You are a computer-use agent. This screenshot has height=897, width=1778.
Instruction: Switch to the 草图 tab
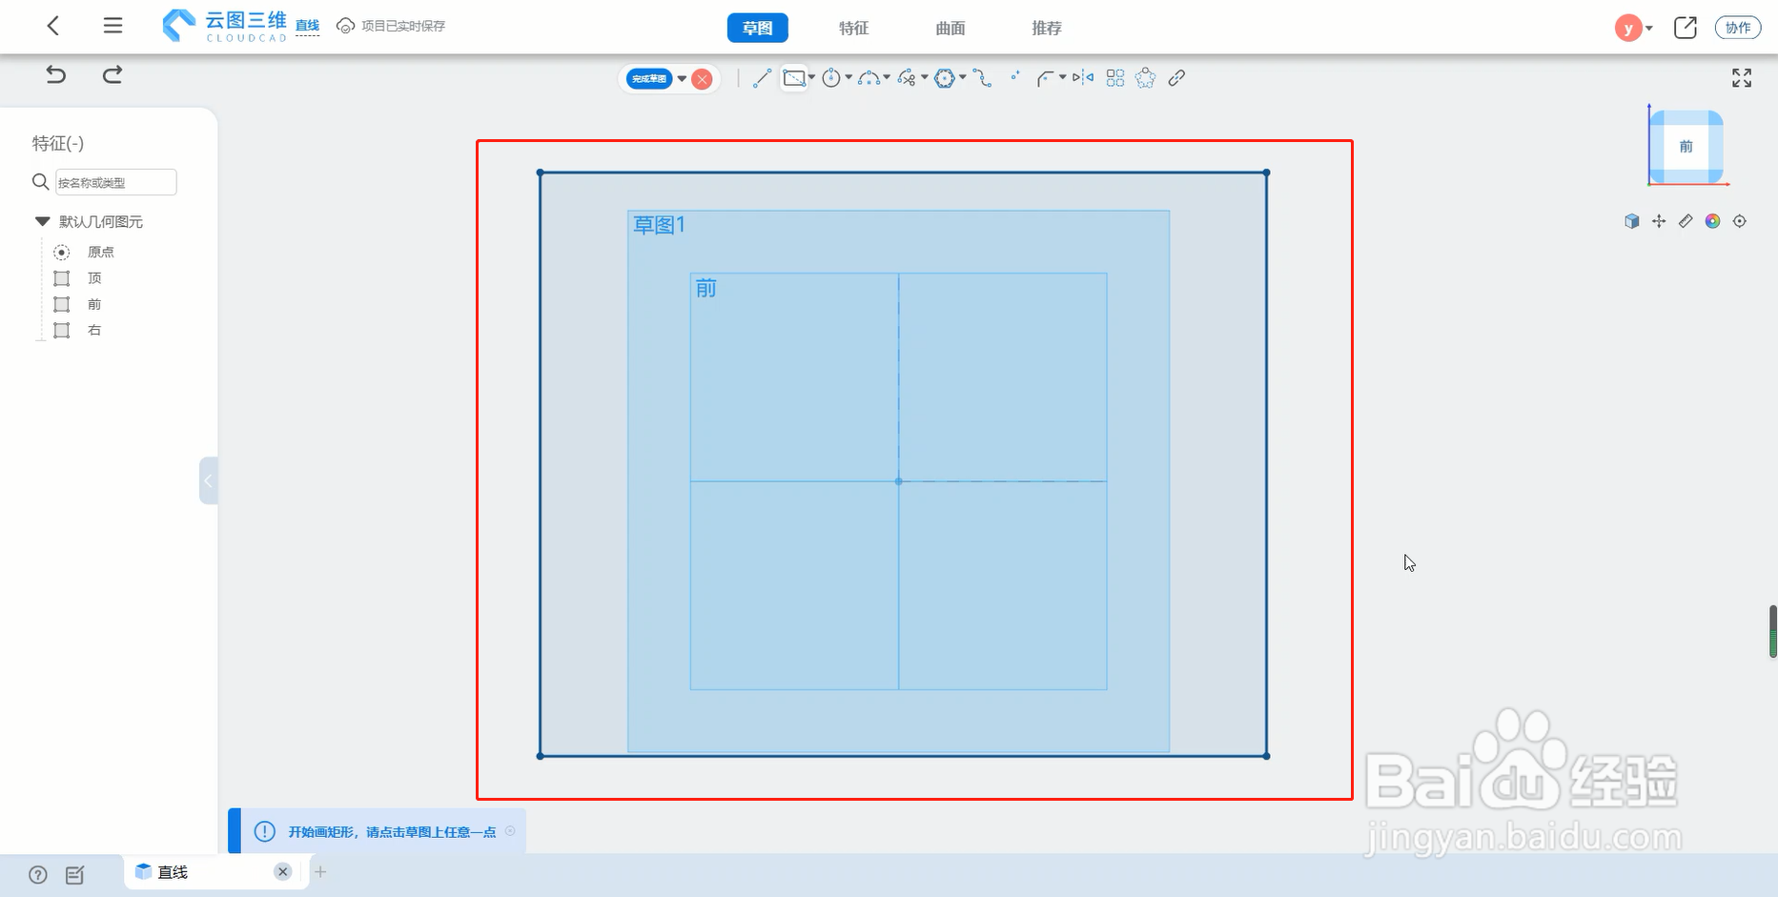point(758,28)
